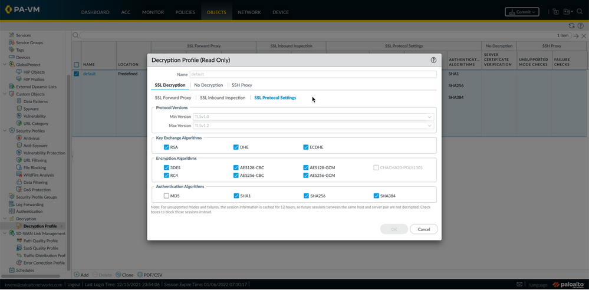Click the PDF/CSV export icon
589x290 pixels.
[x=140, y=275]
